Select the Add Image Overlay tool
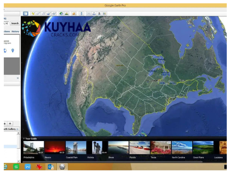This screenshot has width=227, height=175. (49, 14)
